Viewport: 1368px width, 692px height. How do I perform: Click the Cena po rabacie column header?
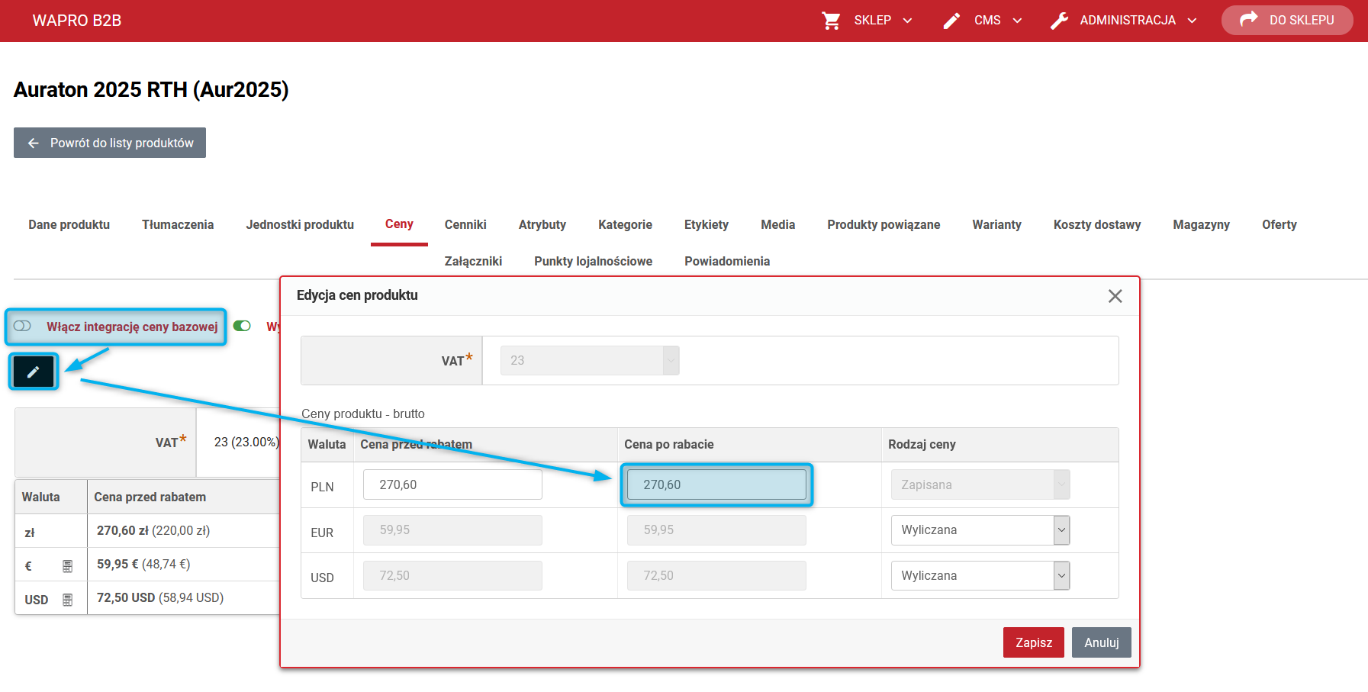[669, 444]
